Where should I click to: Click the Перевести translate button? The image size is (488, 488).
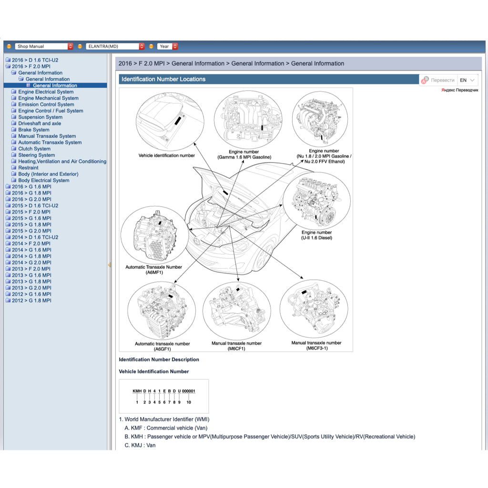pos(442,80)
